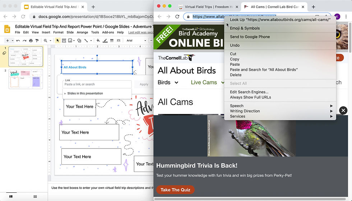
Task: Open the Arrange menu in Slides
Action: point(82,32)
